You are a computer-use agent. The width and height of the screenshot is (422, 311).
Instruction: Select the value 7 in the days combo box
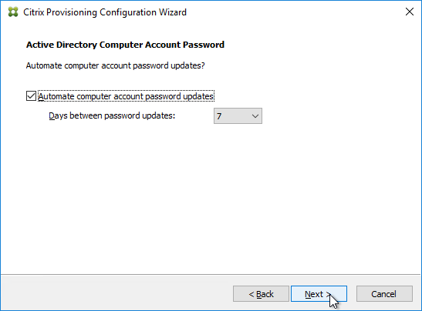tap(219, 116)
